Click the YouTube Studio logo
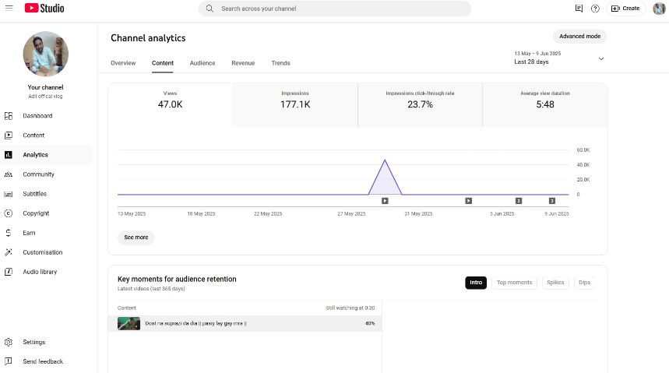Viewport: 669px width, 373px height. pyautogui.click(x=44, y=8)
